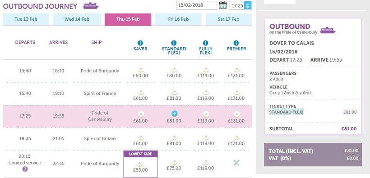The height and width of the screenshot is (178, 370).
Task: Show info about Fully Flexi fare
Action: (x=205, y=43)
